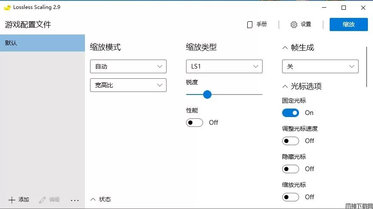Image resolution: width=373 pixels, height=209 pixels.
Task: Click the plus icon to add profile
Action: coord(11,200)
